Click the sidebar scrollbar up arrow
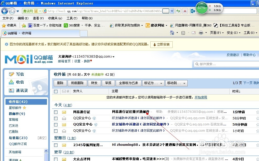259x161 pixels. click(x=46, y=151)
